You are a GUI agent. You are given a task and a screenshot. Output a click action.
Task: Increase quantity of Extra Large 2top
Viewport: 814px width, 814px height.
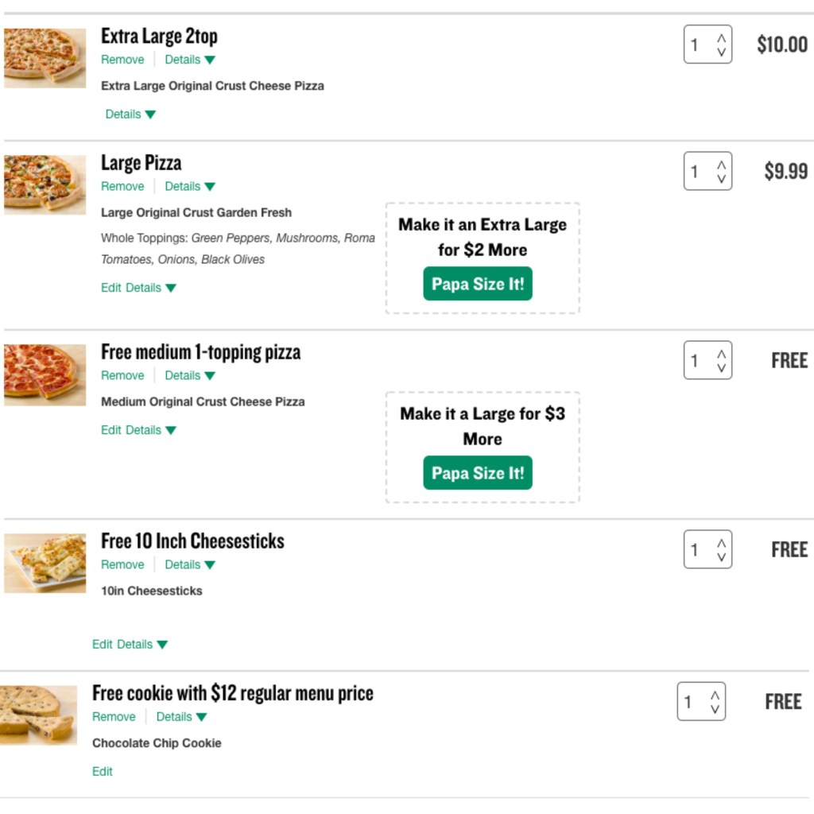pyautogui.click(x=721, y=37)
